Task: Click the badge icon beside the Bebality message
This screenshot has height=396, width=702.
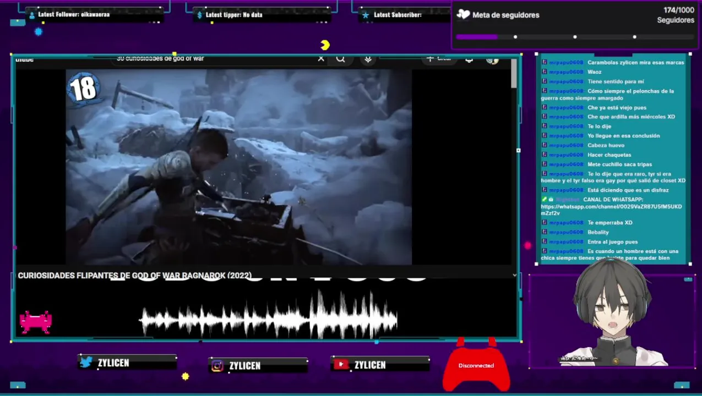Action: pos(544,232)
